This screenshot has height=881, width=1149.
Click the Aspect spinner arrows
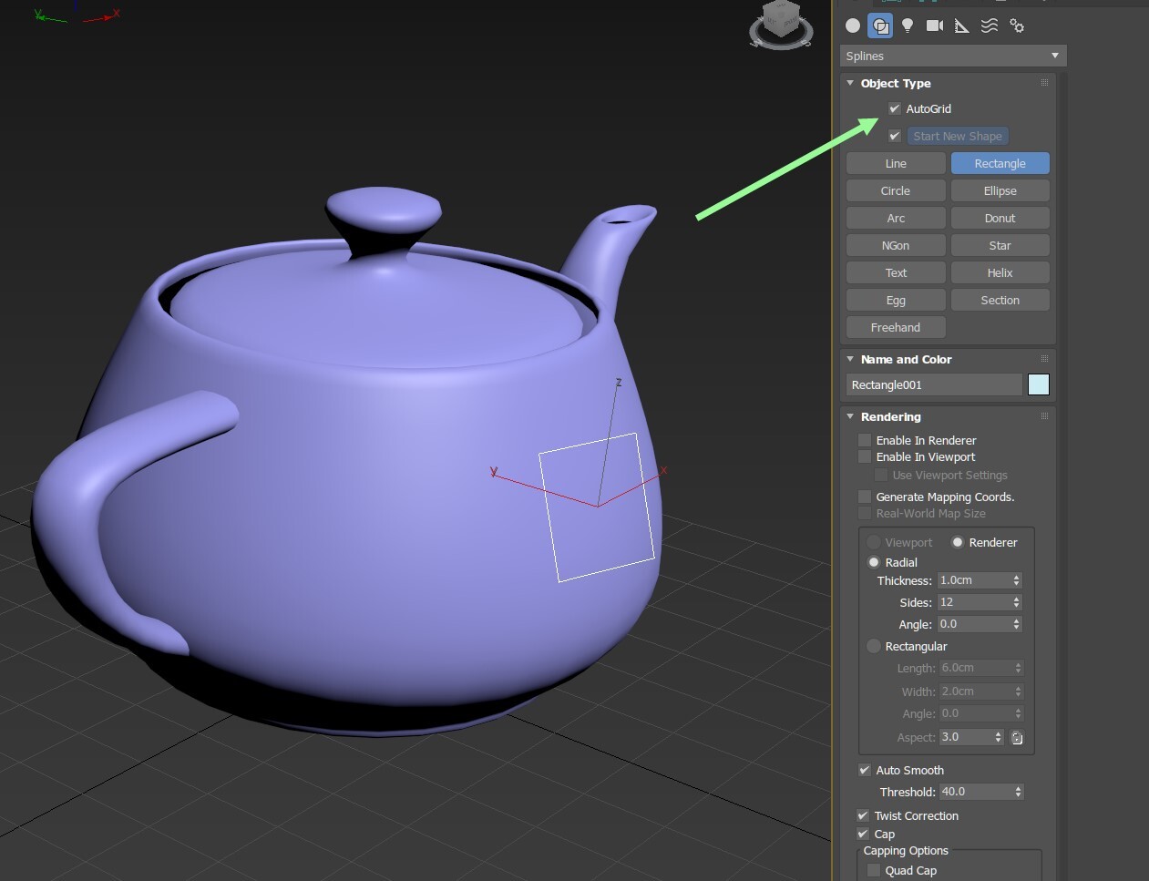pyautogui.click(x=999, y=737)
